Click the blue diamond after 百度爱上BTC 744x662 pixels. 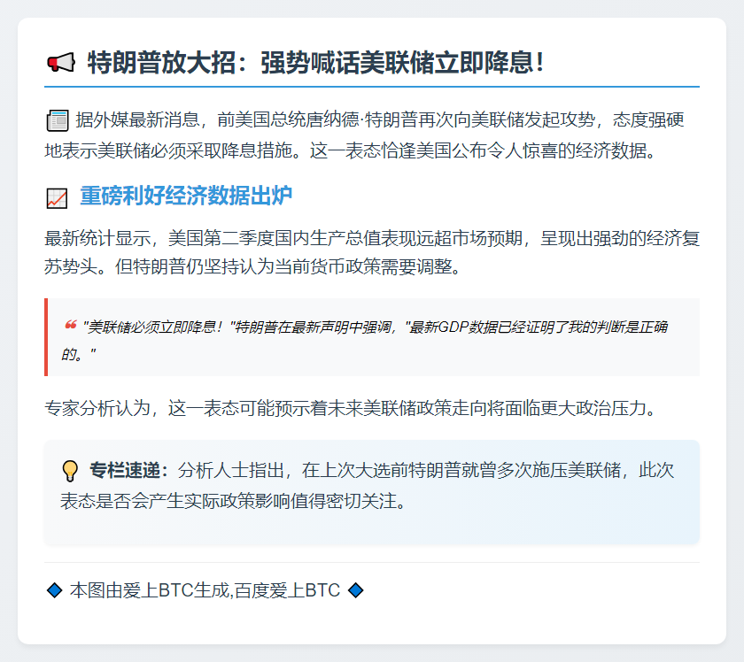click(x=356, y=590)
